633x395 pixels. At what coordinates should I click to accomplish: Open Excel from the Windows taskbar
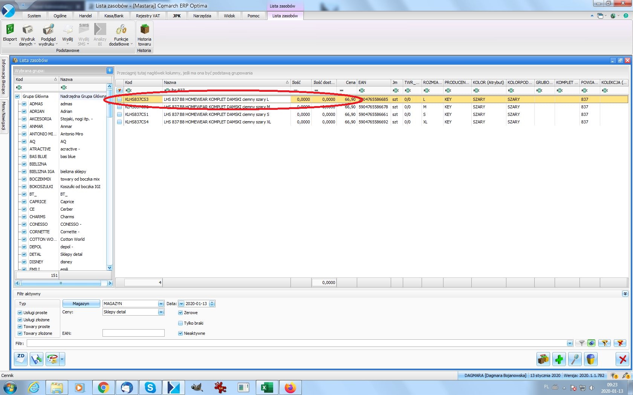click(x=267, y=387)
